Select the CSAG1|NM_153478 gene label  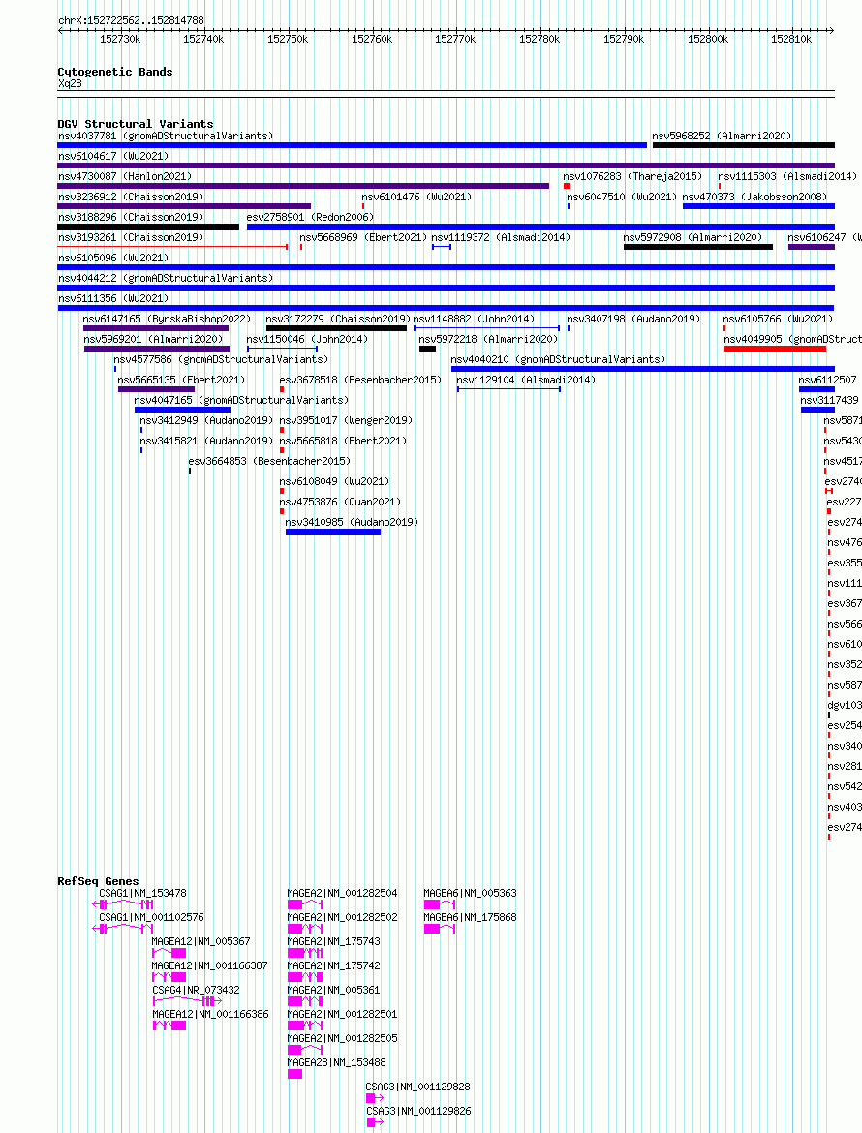[142, 893]
